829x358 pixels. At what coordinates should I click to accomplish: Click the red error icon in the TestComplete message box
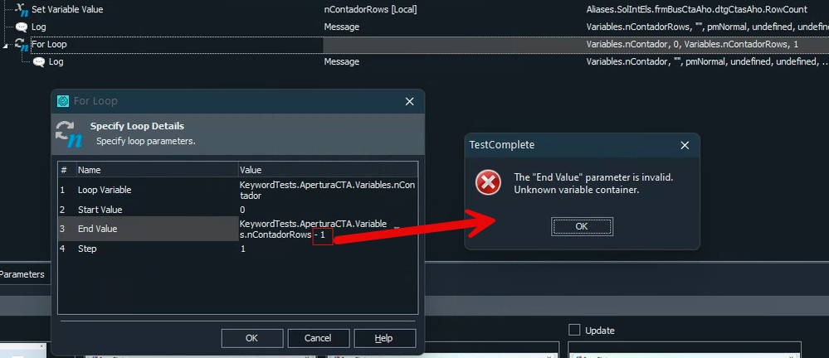coord(488,183)
